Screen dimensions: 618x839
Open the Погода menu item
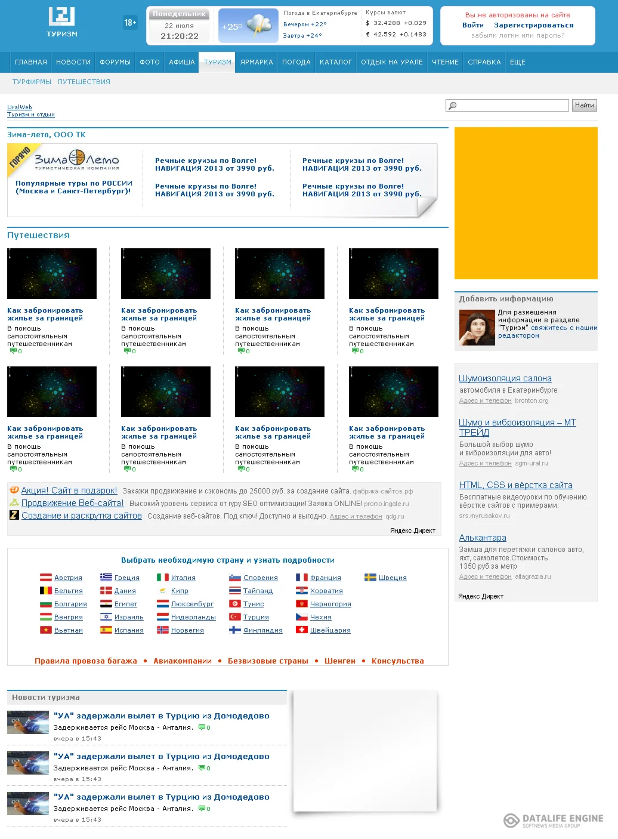click(296, 62)
